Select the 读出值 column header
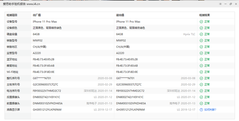Screen dimensions: 239x121 [x=120, y=15]
